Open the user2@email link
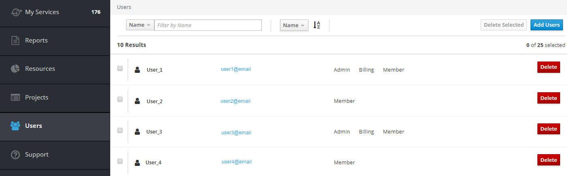 [x=235, y=101]
